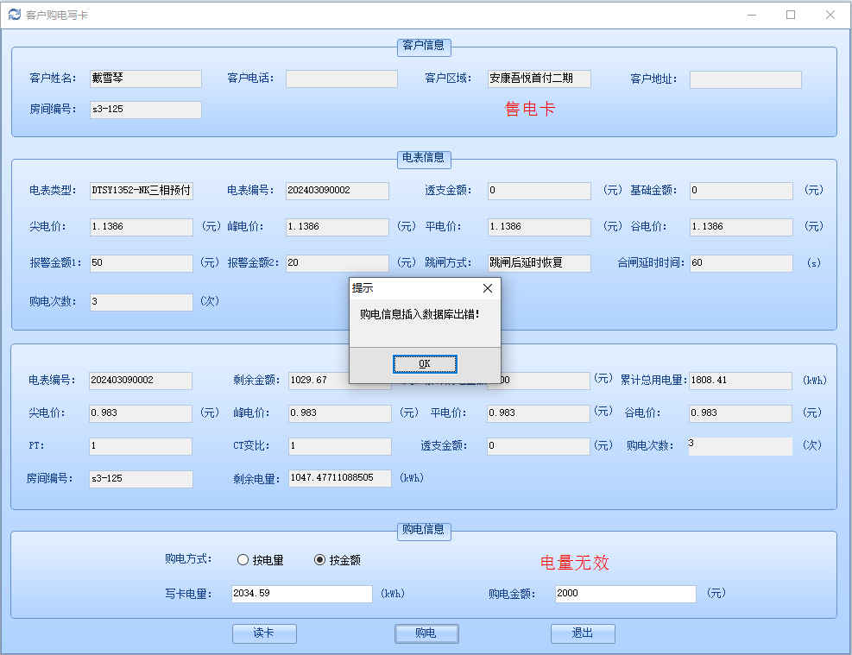
Task: Click OK to dismiss the error dialog
Action: [425, 363]
